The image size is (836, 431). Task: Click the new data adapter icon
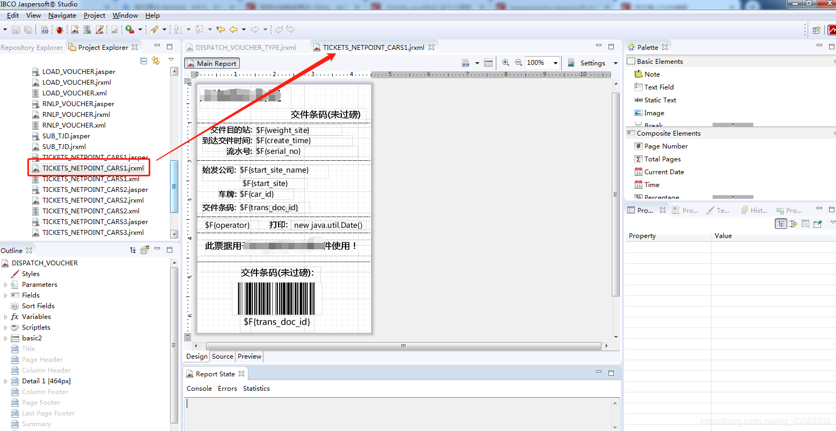coord(87,29)
